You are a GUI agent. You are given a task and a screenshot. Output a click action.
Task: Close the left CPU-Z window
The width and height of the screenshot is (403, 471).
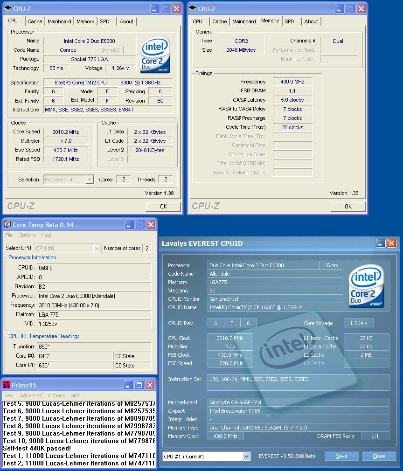177,9
